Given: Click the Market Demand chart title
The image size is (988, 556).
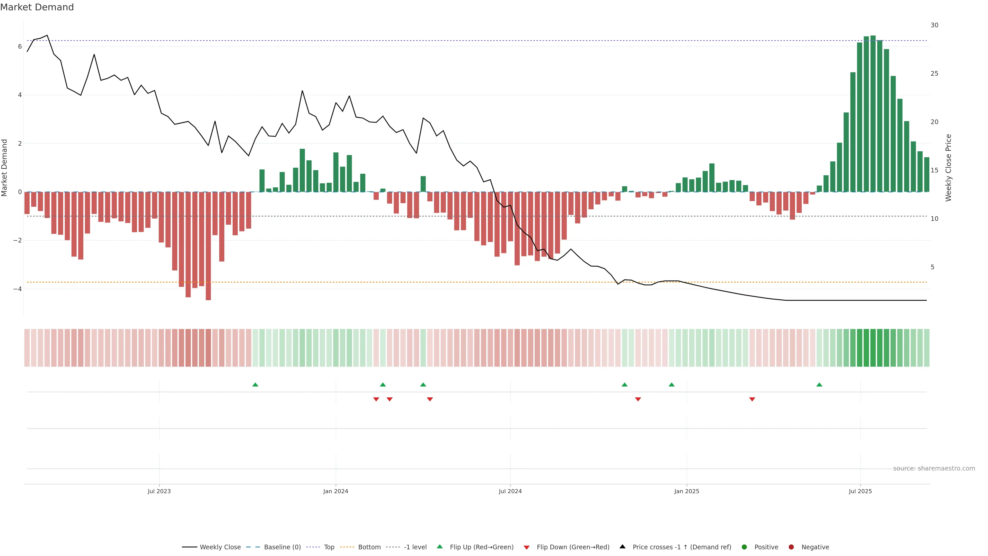Looking at the screenshot, I should click(x=37, y=7).
